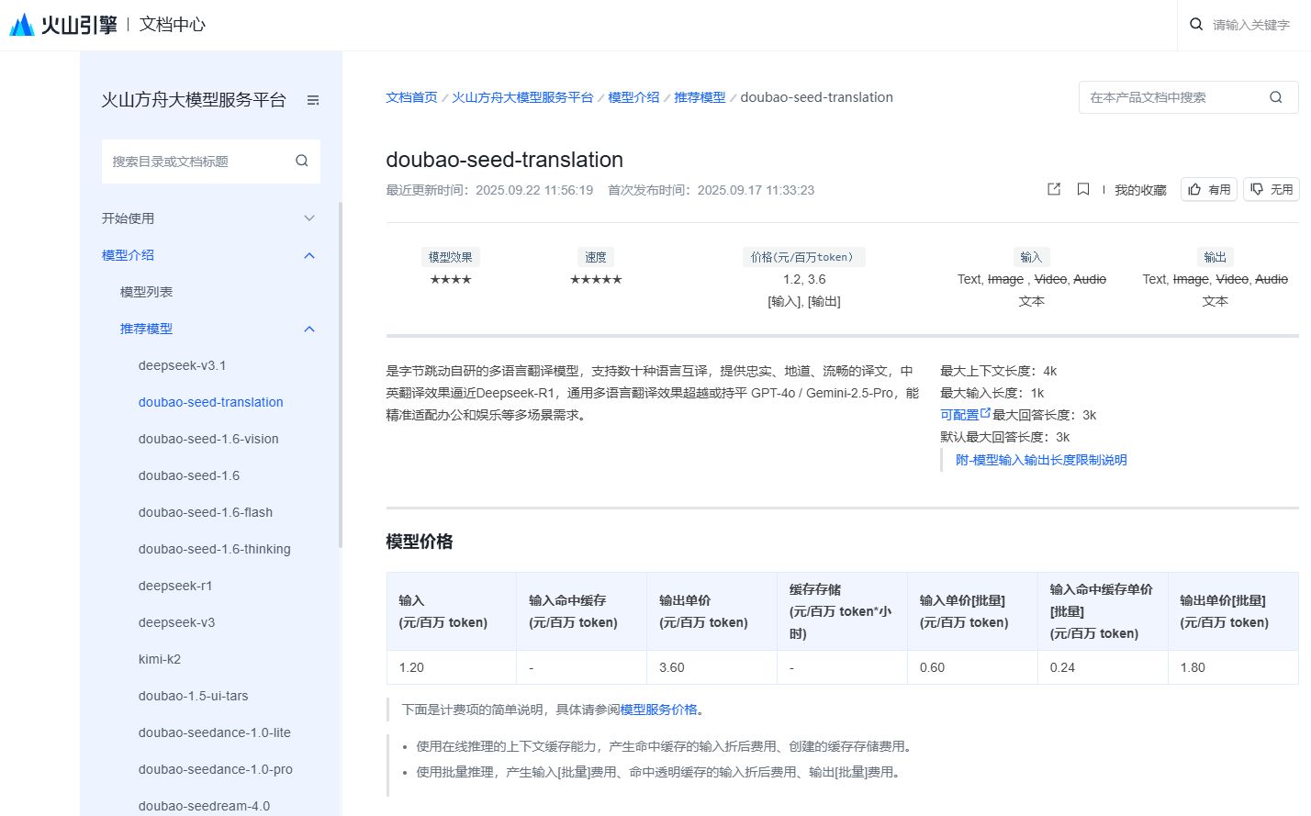This screenshot has width=1311, height=816.
Task: Click the Volcano Engine logo icon
Action: [22, 25]
